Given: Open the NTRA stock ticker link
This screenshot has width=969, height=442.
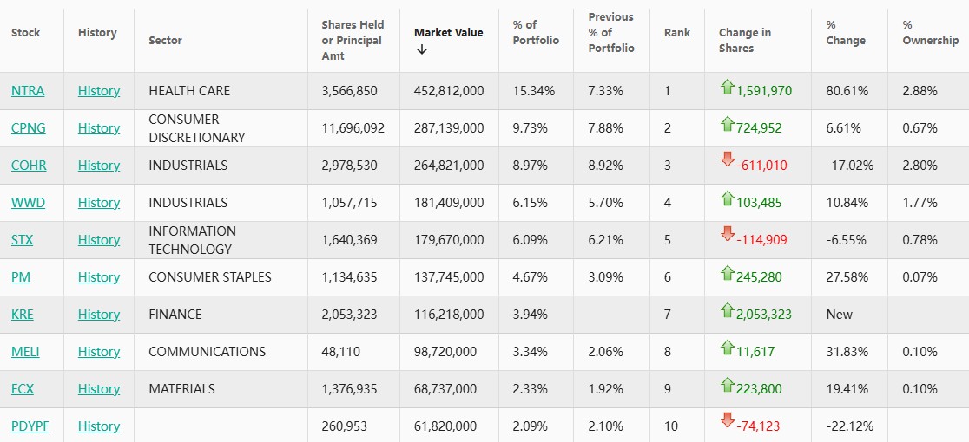Looking at the screenshot, I should click(28, 91).
